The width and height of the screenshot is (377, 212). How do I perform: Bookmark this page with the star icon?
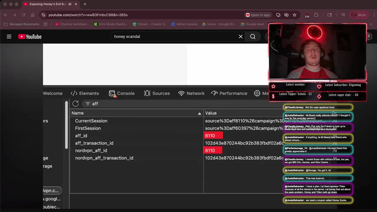(294, 15)
